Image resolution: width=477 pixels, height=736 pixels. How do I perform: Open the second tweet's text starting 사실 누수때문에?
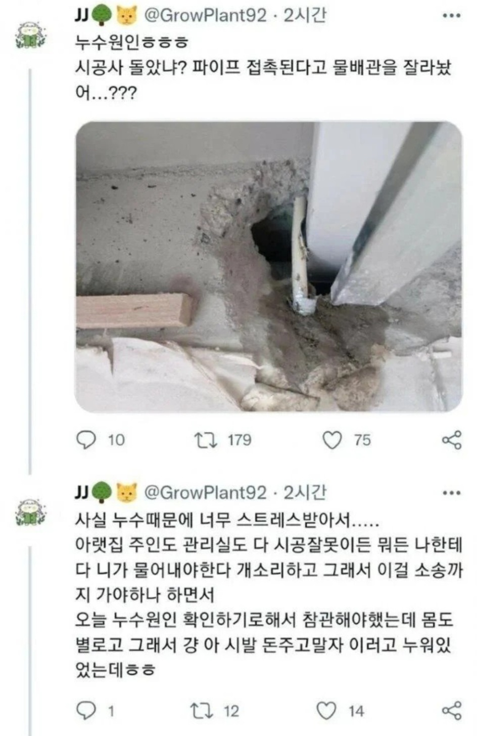click(x=269, y=595)
